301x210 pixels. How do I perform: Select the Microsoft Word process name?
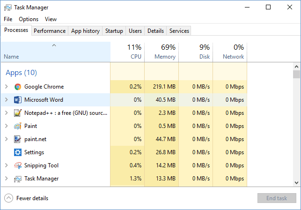[x=44, y=100]
